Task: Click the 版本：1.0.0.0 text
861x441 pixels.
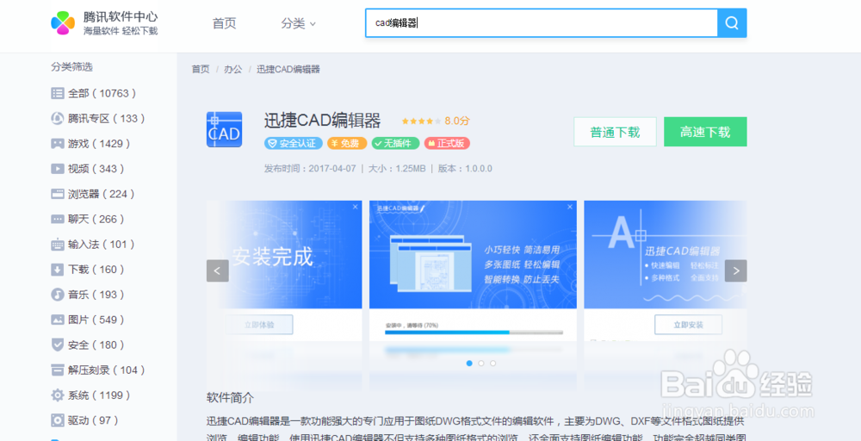Action: point(465,169)
